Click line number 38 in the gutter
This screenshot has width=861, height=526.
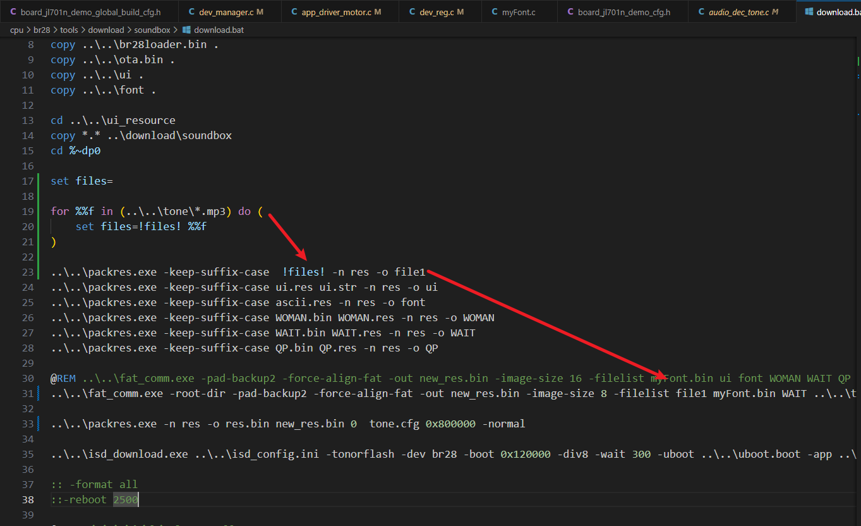coord(28,499)
